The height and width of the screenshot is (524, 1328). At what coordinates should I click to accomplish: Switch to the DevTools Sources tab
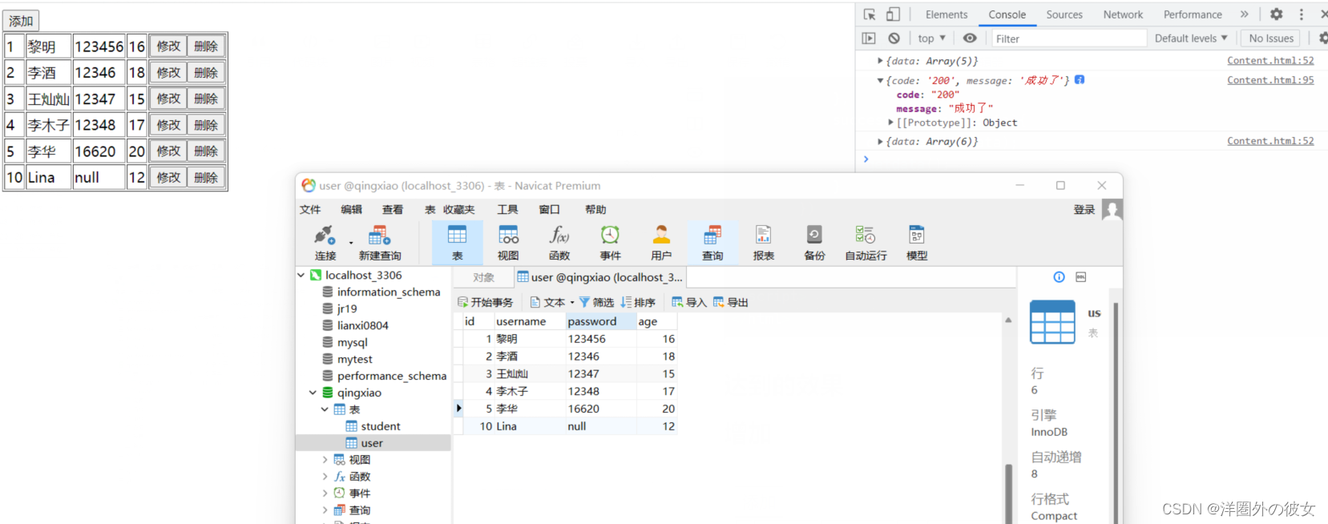(1064, 14)
